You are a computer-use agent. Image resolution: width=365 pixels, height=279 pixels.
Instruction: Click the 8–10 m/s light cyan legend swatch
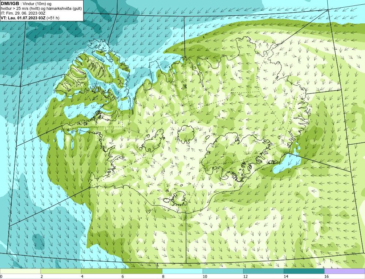click(x=182, y=271)
